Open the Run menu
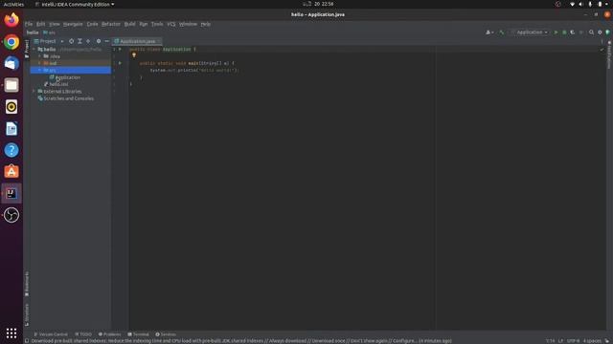 (144, 24)
